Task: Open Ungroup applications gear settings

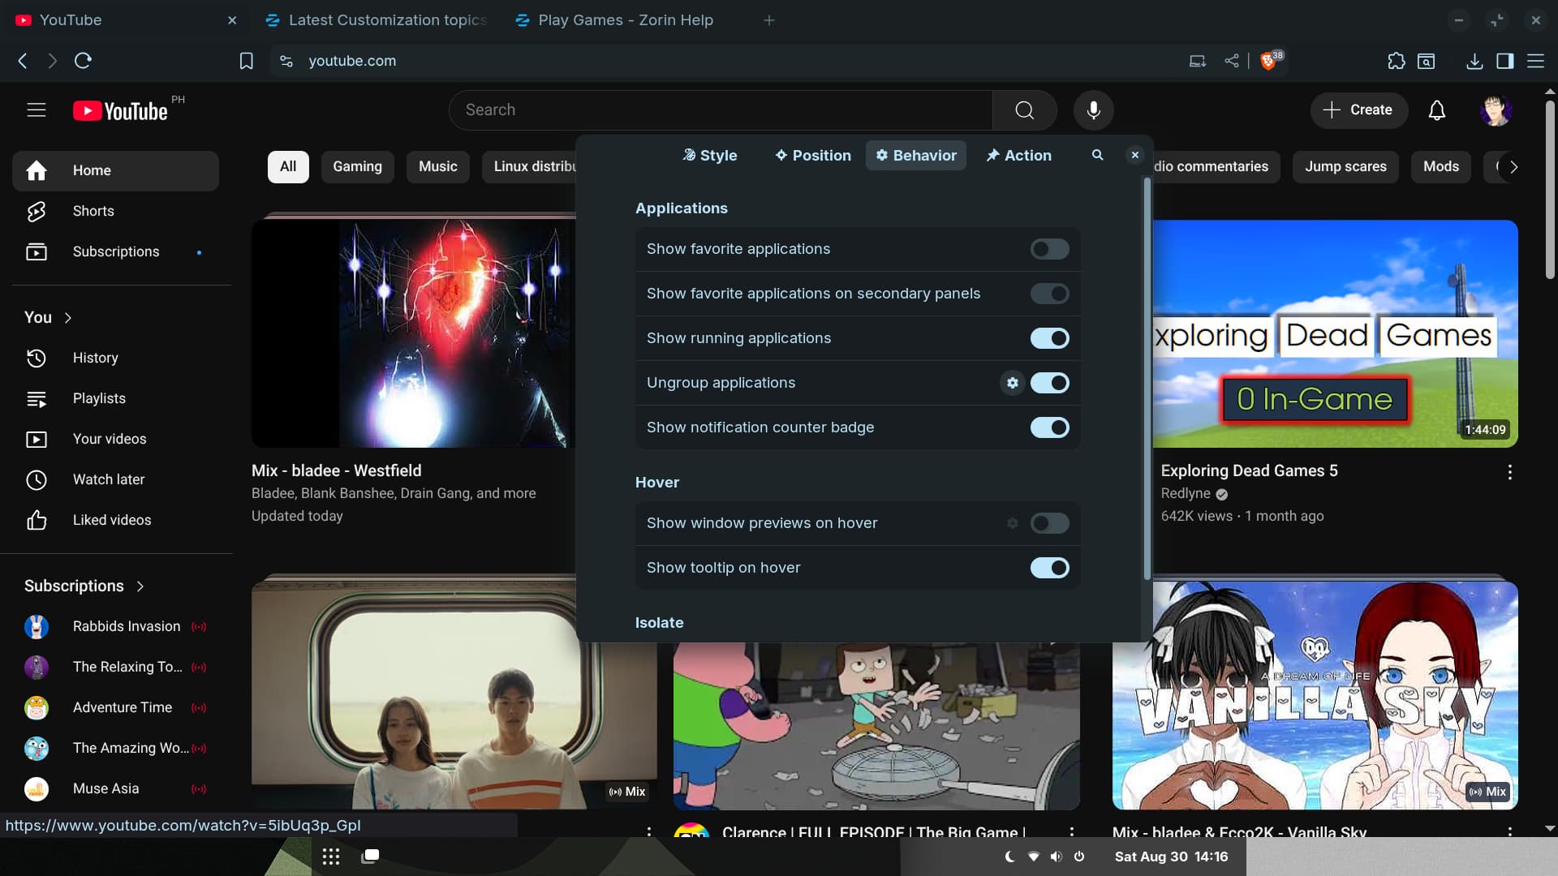Action: point(1012,383)
